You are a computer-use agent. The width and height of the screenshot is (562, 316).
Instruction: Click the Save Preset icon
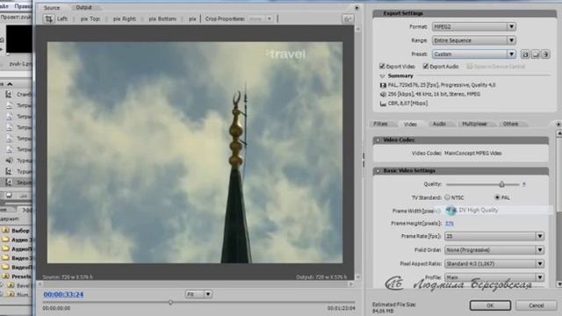coord(525,54)
